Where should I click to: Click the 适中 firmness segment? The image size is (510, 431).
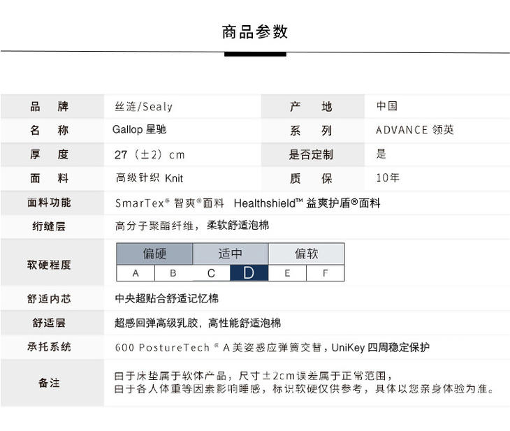(x=231, y=254)
